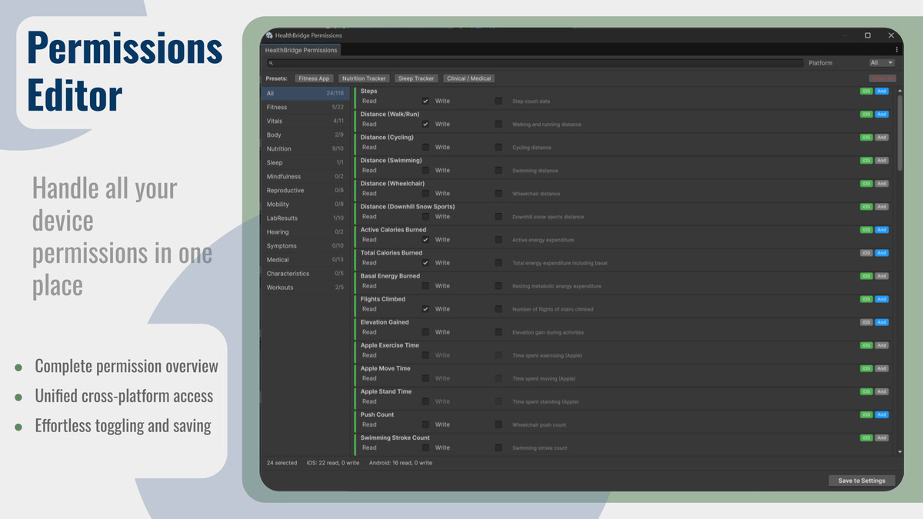Select the HealthBridge Permissions tab
923x519 pixels.
click(302, 50)
